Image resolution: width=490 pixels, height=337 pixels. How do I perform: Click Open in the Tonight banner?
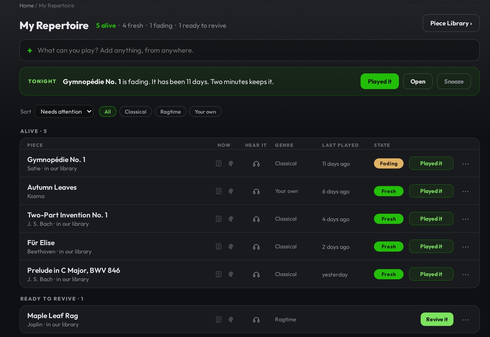coord(418,81)
